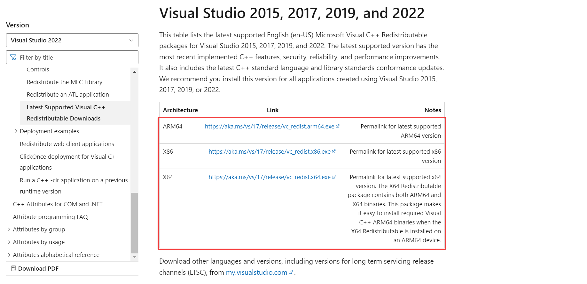Click the filter funnel icon in search box
This screenshot has height=284, width=587.
point(13,57)
